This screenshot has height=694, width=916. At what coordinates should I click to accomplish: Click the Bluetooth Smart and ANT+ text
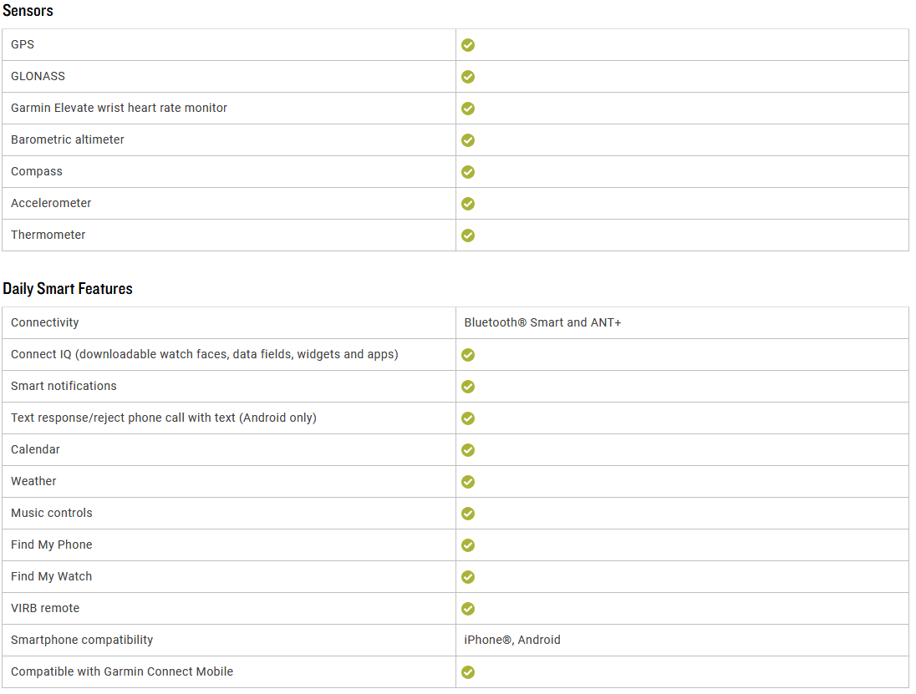click(542, 322)
